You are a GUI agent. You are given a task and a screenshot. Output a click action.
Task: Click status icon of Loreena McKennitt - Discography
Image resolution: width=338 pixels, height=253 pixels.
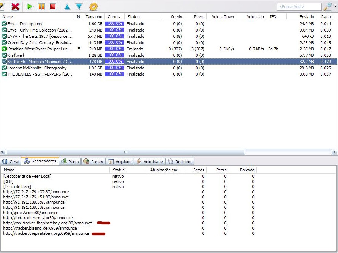coord(4,68)
